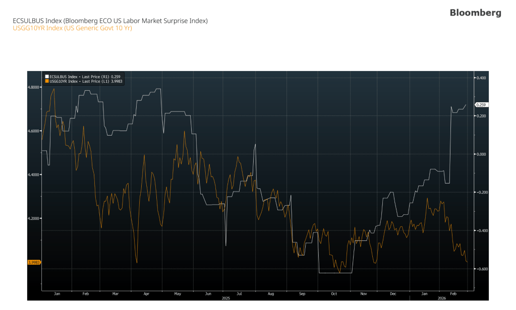Viewport: 516px width, 310px height.
Task: Click the 0.400 right axis label
Action: tap(481, 78)
